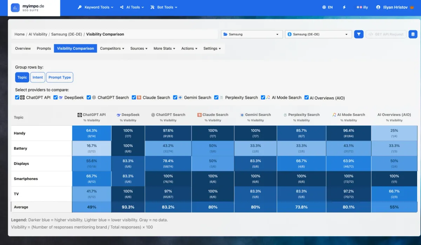Group rows by Intent
The width and height of the screenshot is (421, 245).
click(x=38, y=77)
